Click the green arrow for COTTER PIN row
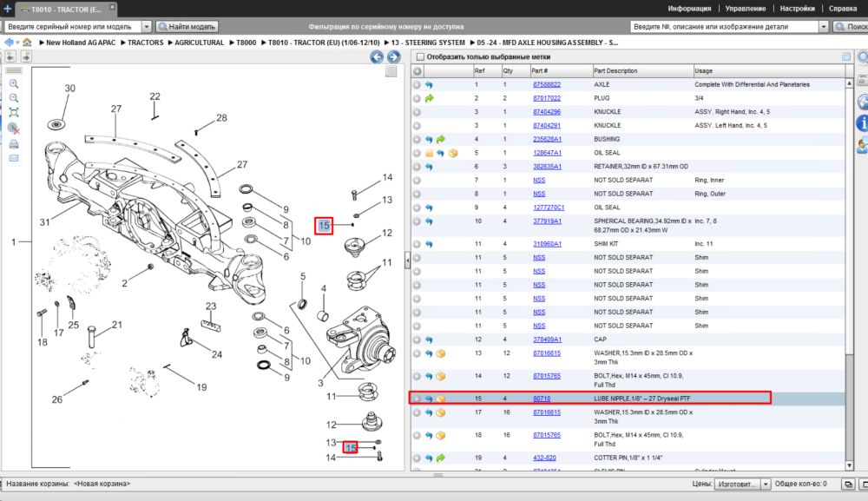The height and width of the screenshot is (501, 868). [x=441, y=458]
